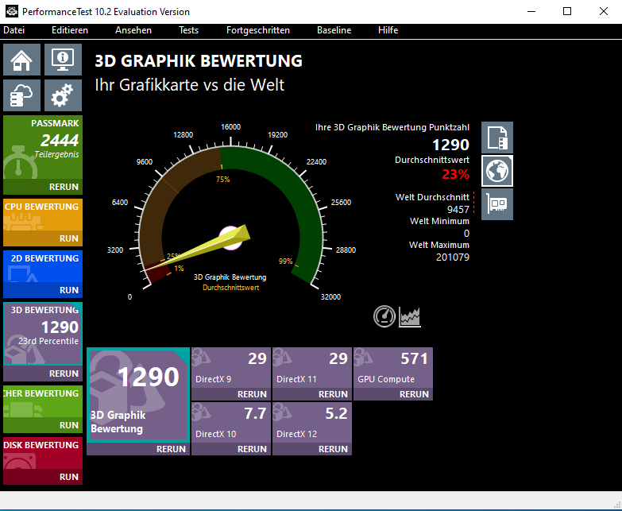622x511 pixels.
Task: Open the Baseline menu
Action: coord(334,30)
